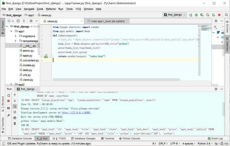
Task: Start debugging with the bug icon
Action: [196, 15]
